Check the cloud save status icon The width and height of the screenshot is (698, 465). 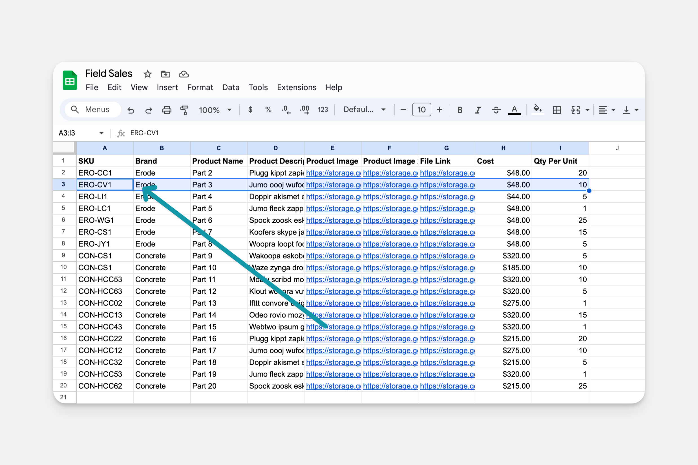[184, 74]
